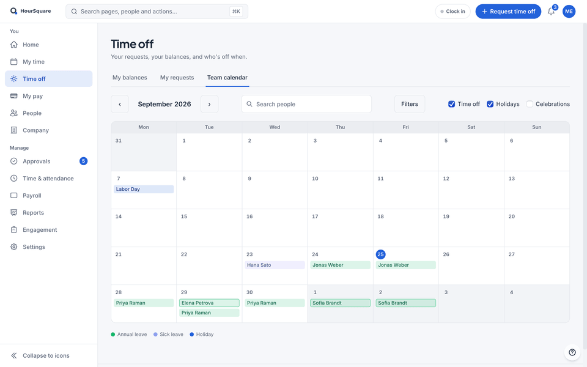Image resolution: width=587 pixels, height=367 pixels.
Task: Click the ⌘K shortcut hint
Action: pyautogui.click(x=236, y=12)
